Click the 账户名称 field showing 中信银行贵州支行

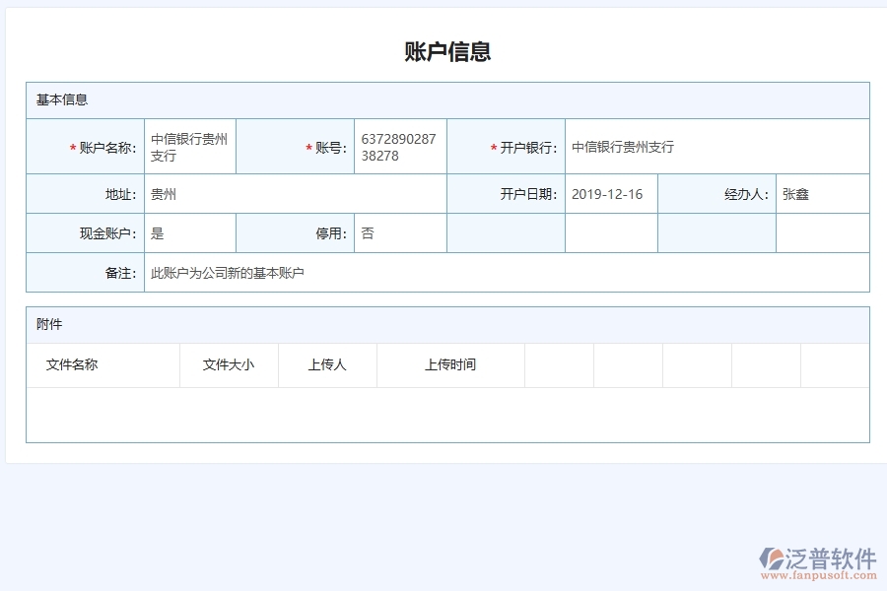189,146
